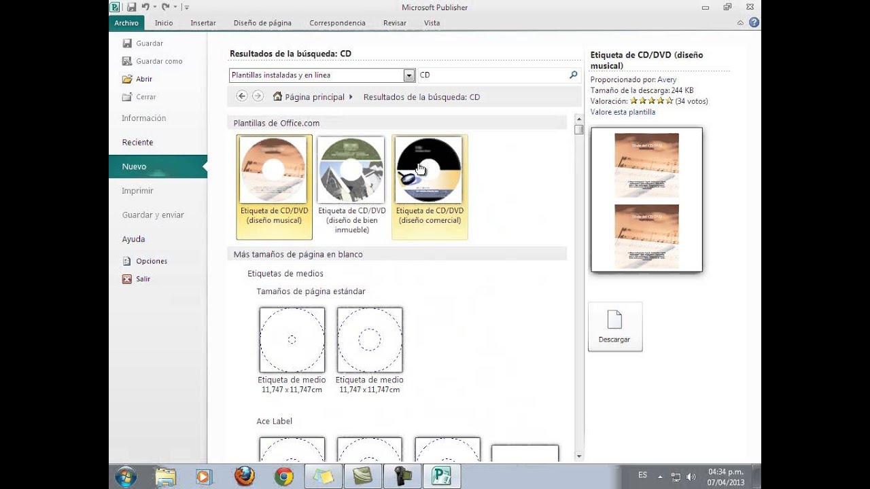
Task: Open Opciones settings
Action: coord(145,261)
